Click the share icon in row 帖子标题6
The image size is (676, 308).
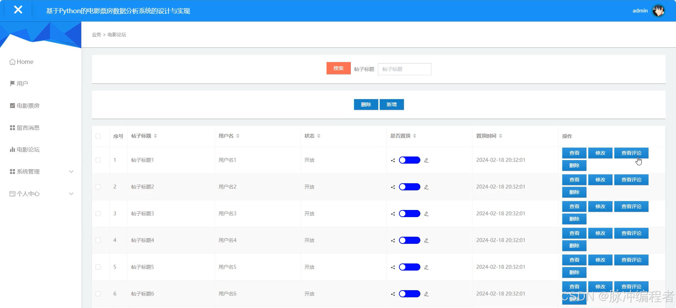click(393, 294)
